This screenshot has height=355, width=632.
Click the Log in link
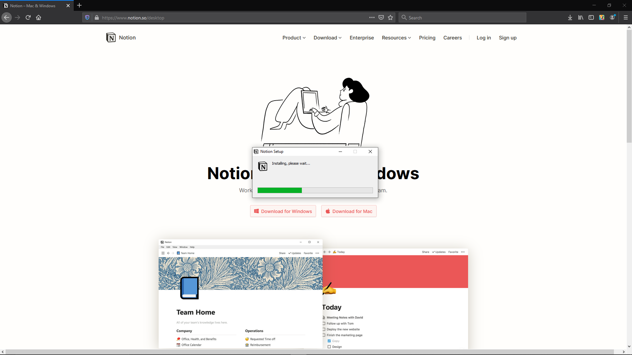(x=484, y=38)
